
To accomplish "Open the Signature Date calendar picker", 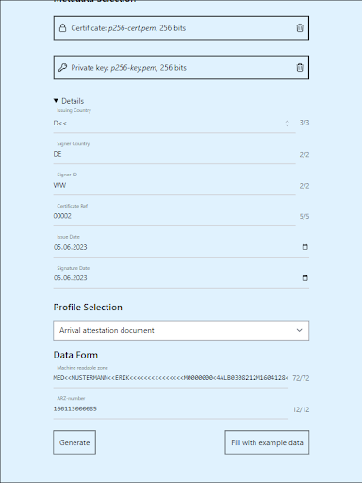I will pyautogui.click(x=304, y=278).
